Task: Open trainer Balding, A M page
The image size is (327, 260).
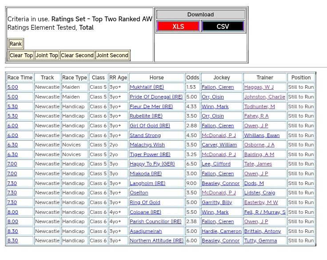Action: [x=259, y=154]
